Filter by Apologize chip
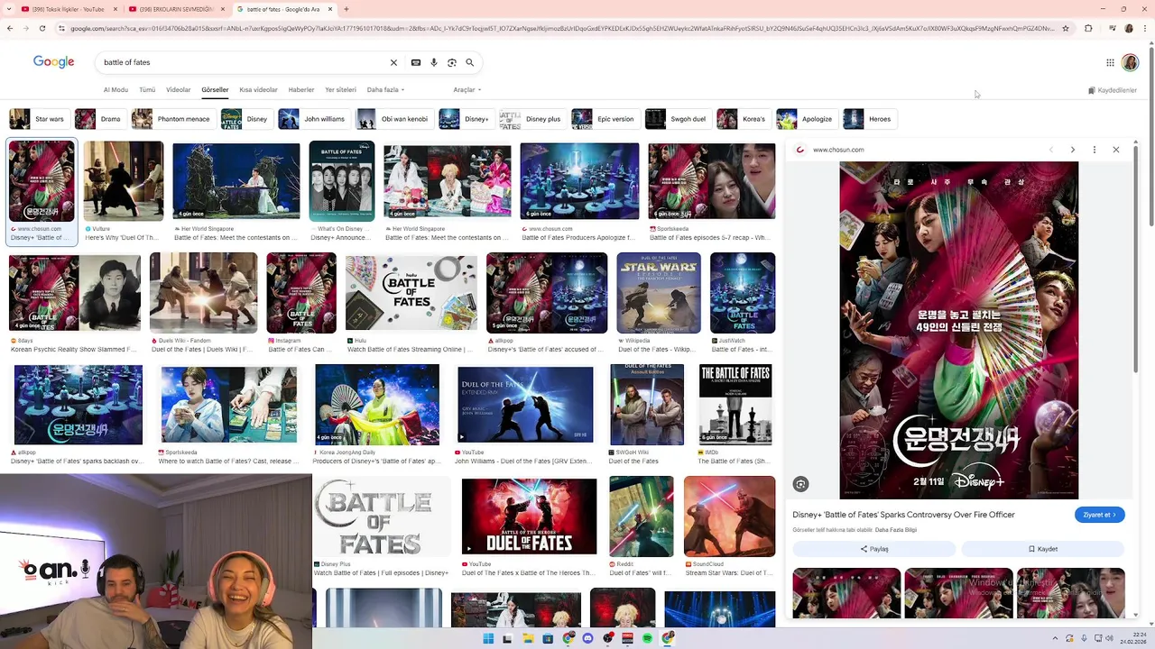The width and height of the screenshot is (1155, 649). pyautogui.click(x=806, y=119)
